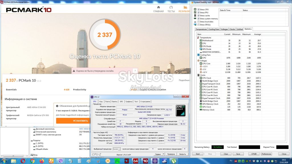Click the volume speaker icon in system tray
This screenshot has height=164, width=292.
[261, 161]
